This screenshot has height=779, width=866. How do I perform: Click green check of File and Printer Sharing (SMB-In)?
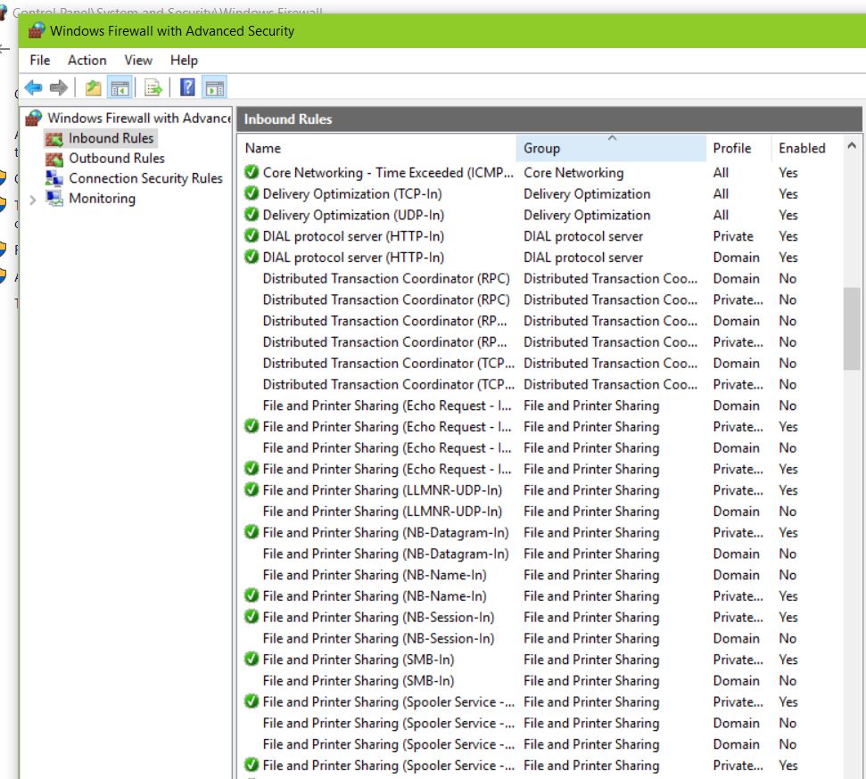coord(252,660)
